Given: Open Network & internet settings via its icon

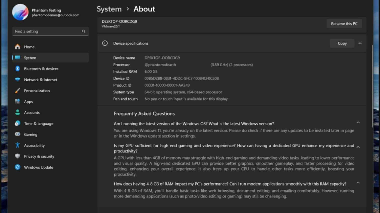Looking at the screenshot, I should click(17, 80).
